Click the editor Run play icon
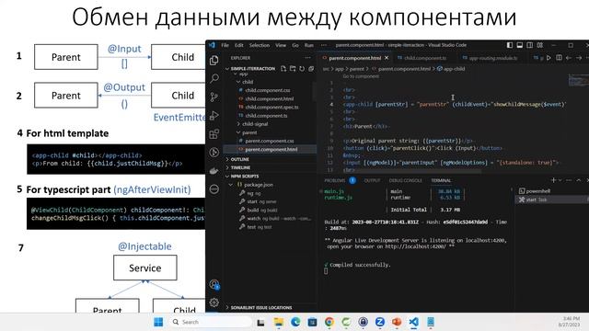 pos(549,58)
